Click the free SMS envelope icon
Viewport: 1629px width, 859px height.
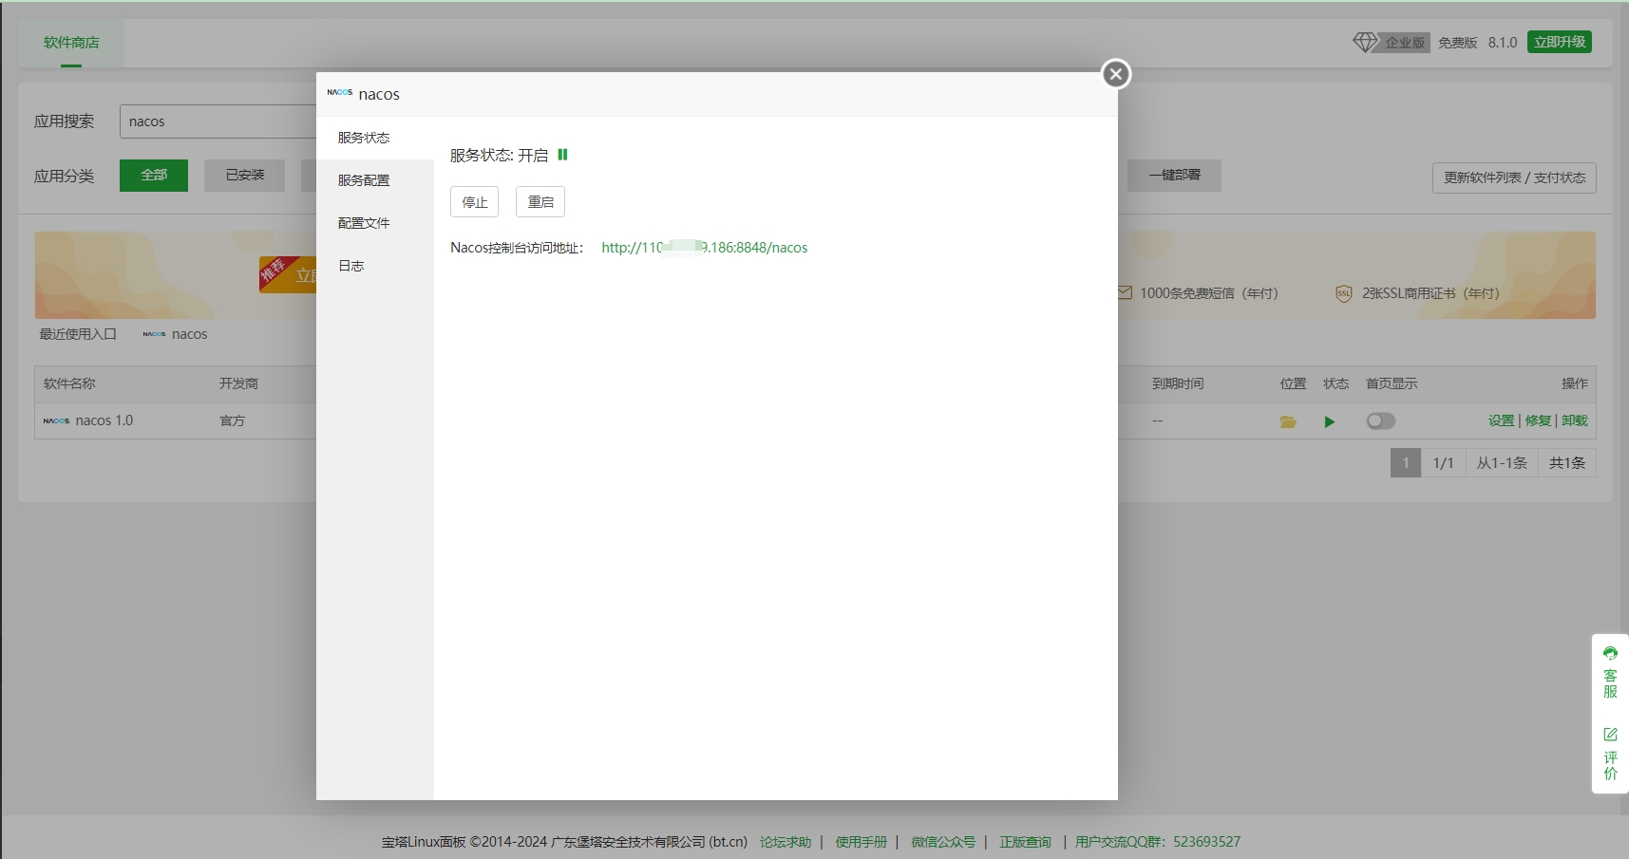[x=1125, y=292]
